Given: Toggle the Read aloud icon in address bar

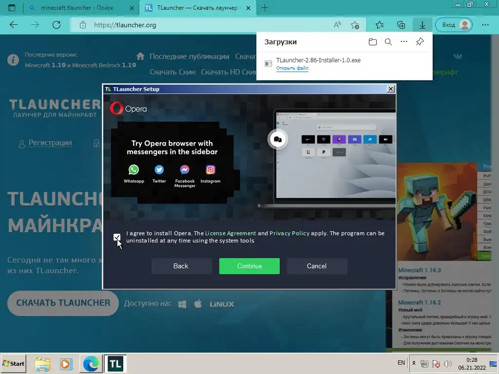Looking at the screenshot, I should [337, 25].
